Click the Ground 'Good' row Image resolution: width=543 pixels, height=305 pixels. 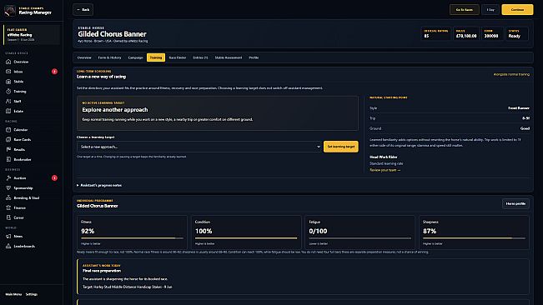449,128
